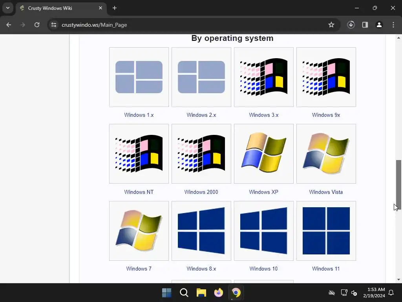The height and width of the screenshot is (302, 402).
Task: Follow the Windows 9x text link
Action: point(326,115)
